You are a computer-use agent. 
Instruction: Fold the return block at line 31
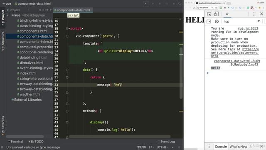tap(67, 77)
